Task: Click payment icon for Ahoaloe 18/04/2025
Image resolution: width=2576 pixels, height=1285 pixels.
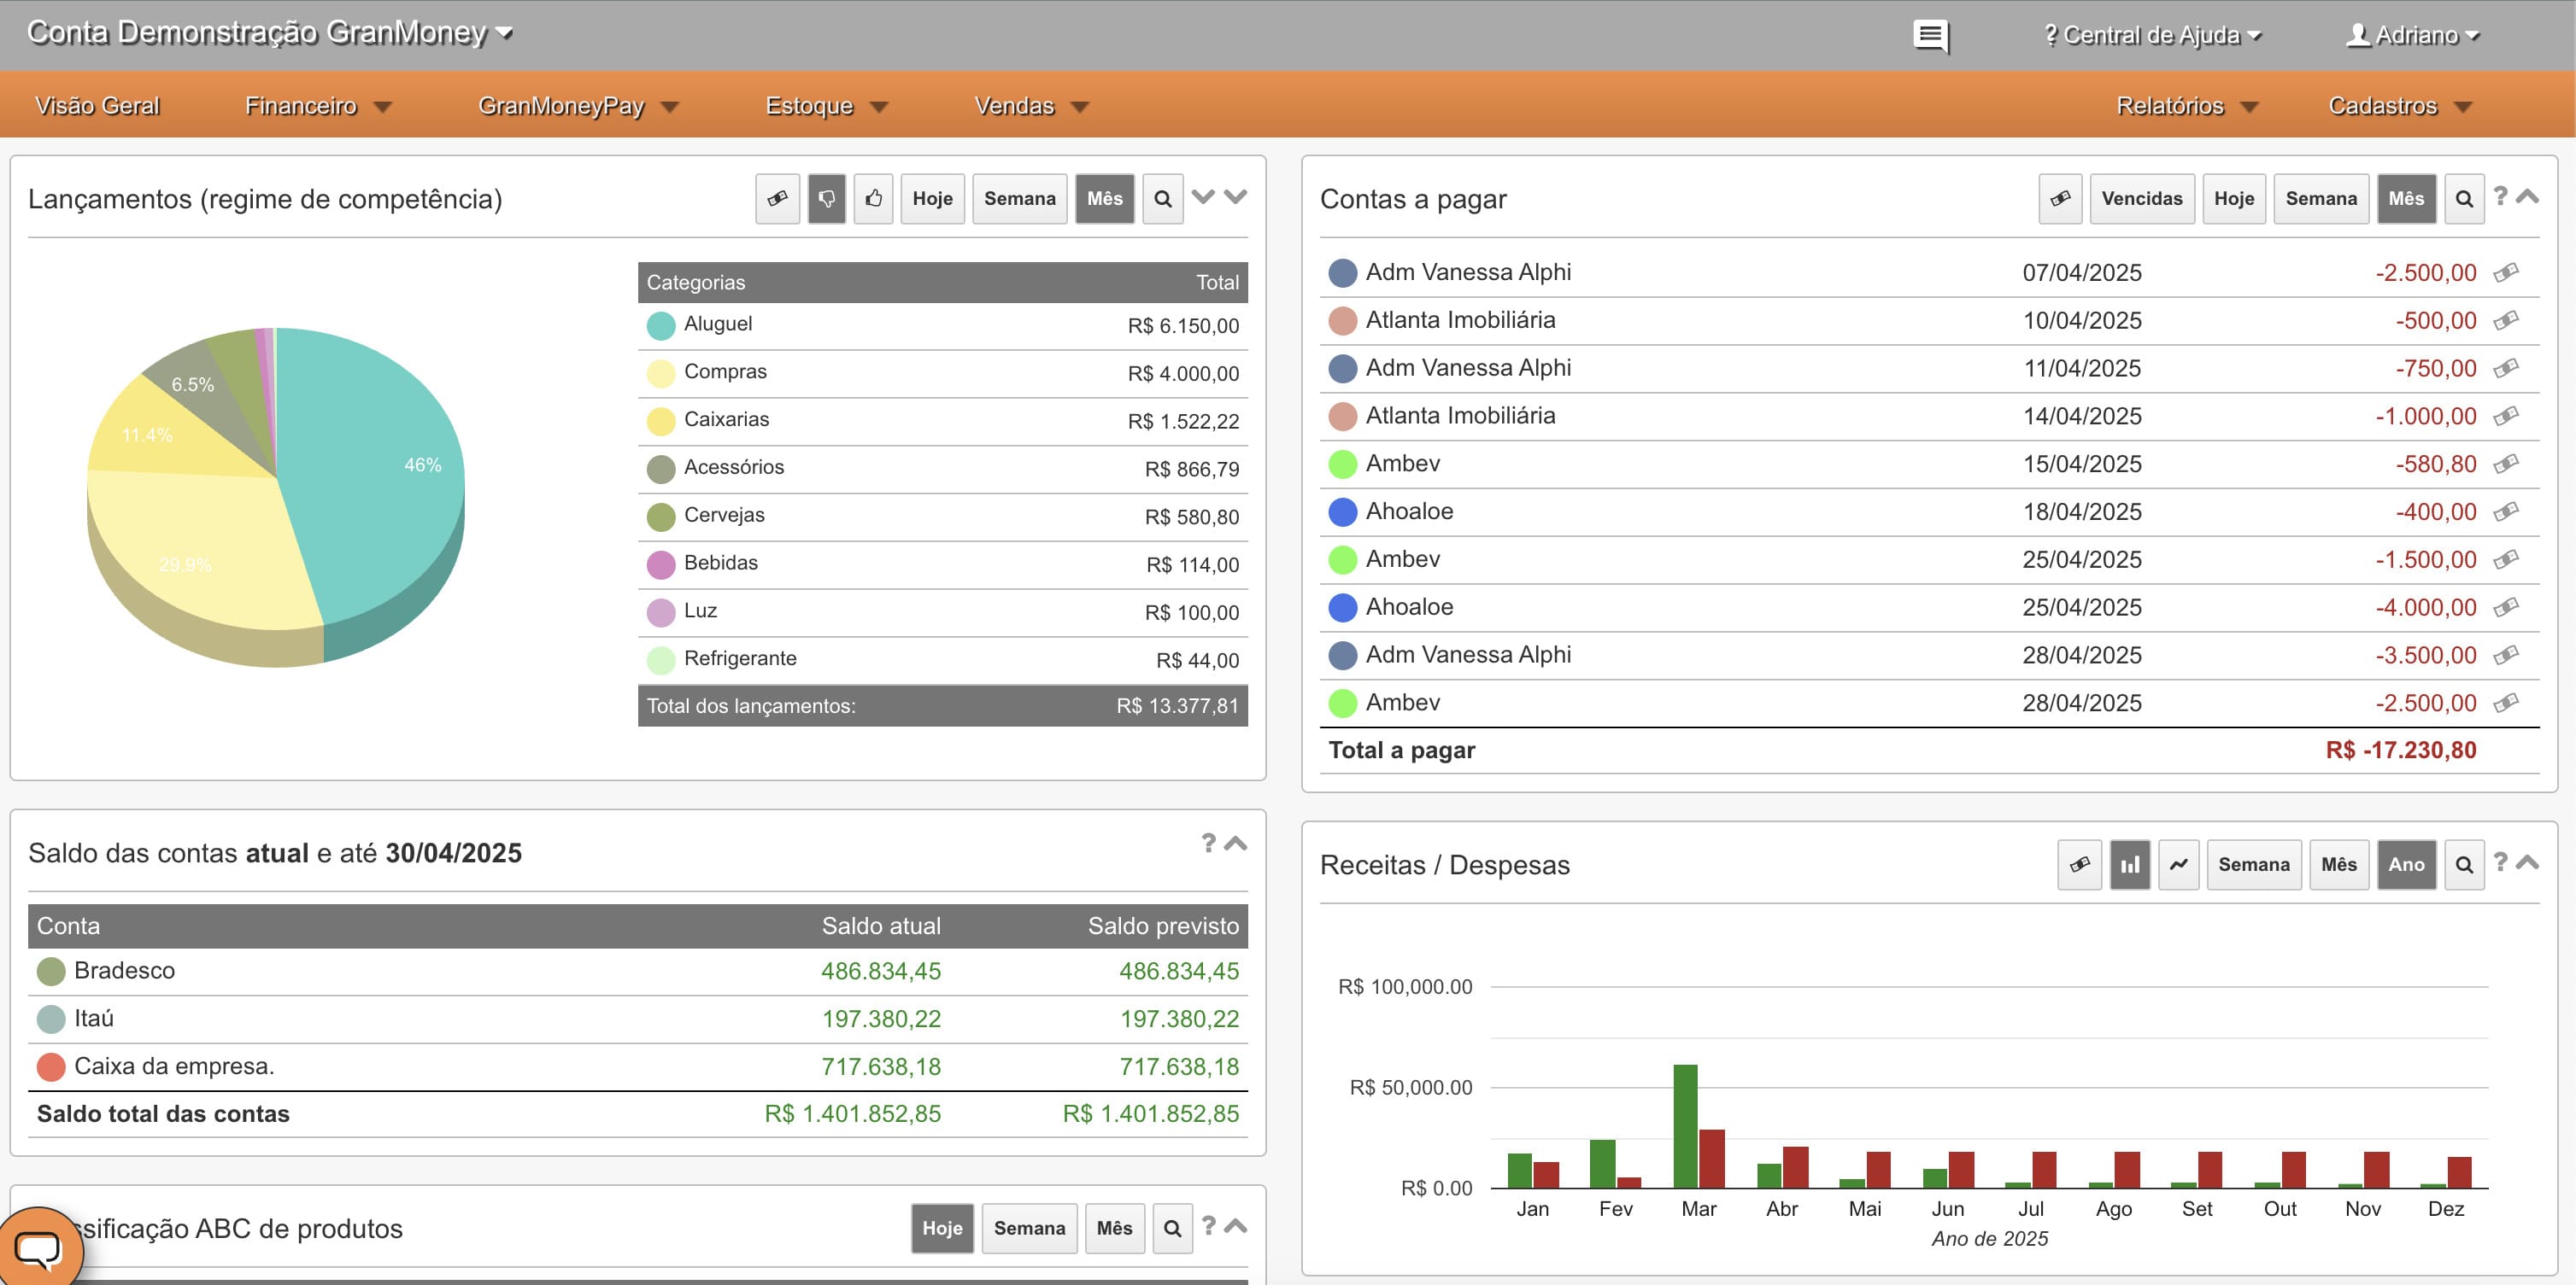Action: click(x=2506, y=512)
